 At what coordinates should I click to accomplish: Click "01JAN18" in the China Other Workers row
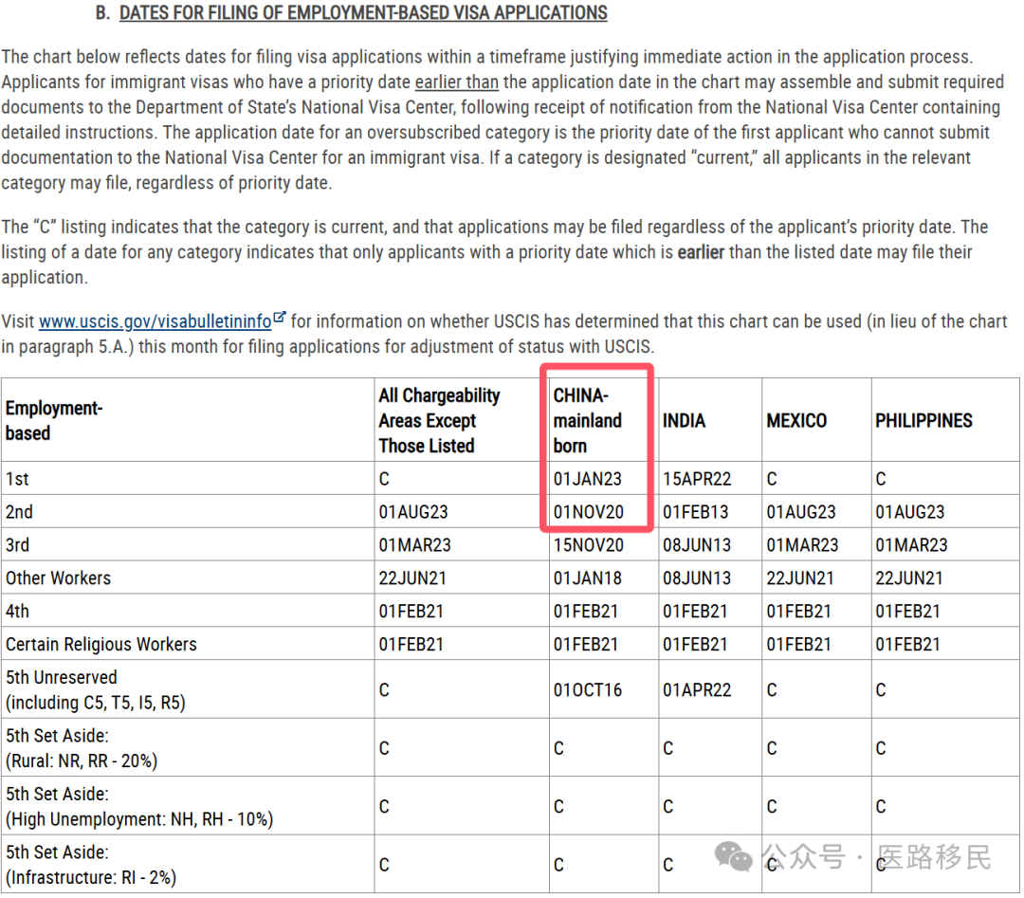(587, 578)
